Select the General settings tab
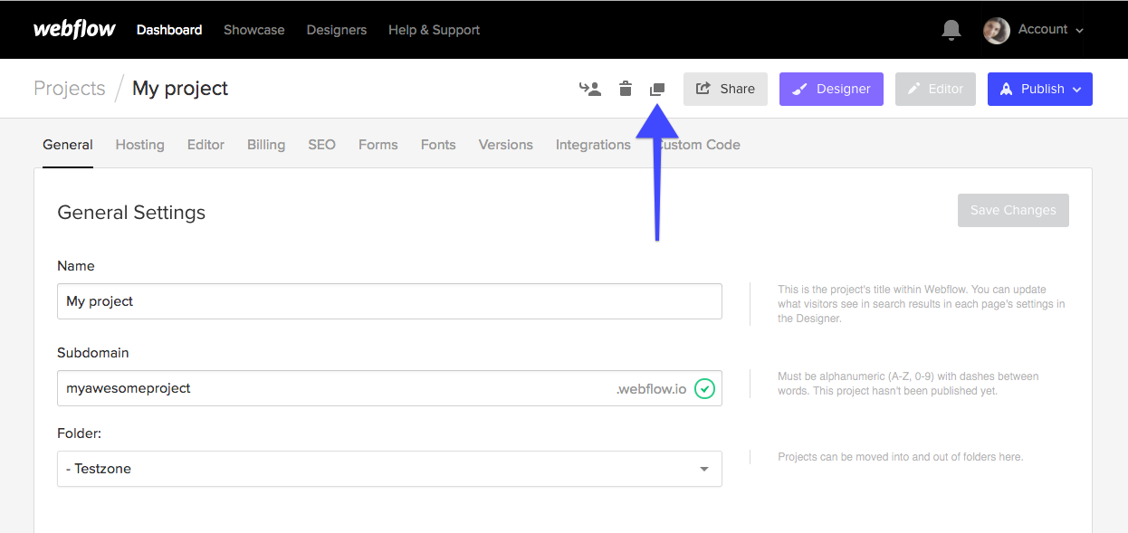Viewport: 1128px width, 533px height. [68, 145]
